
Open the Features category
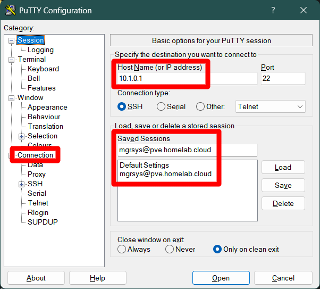click(41, 88)
